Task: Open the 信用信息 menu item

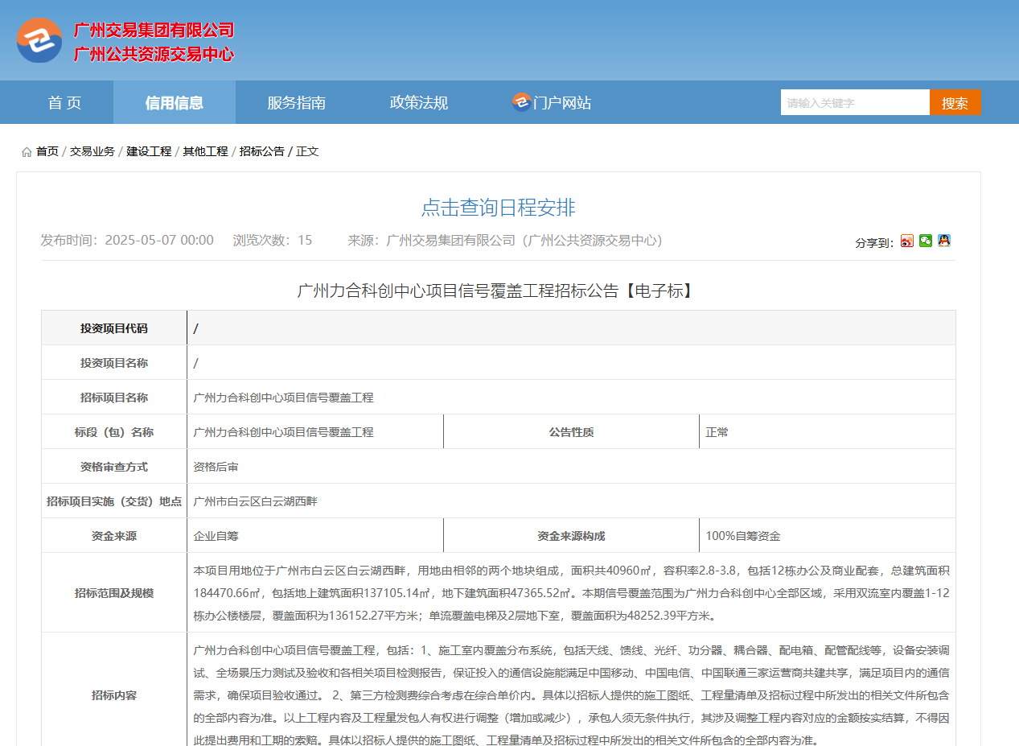Action: pyautogui.click(x=174, y=102)
